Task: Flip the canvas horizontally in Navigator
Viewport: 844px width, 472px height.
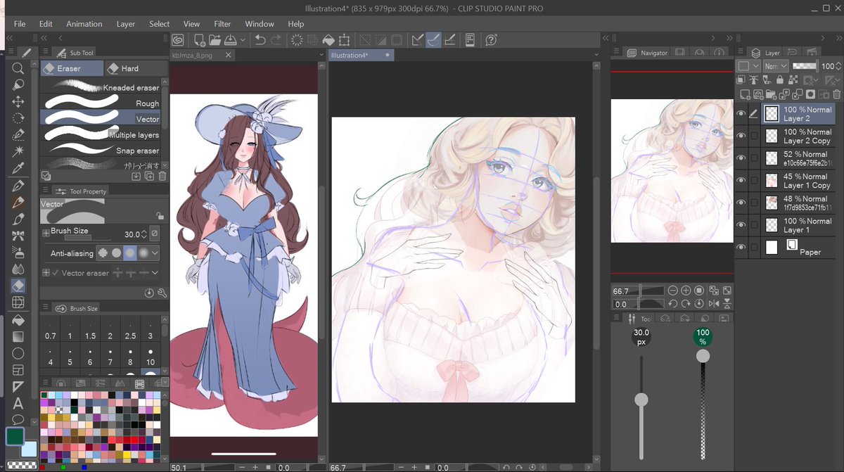Action: (x=714, y=304)
